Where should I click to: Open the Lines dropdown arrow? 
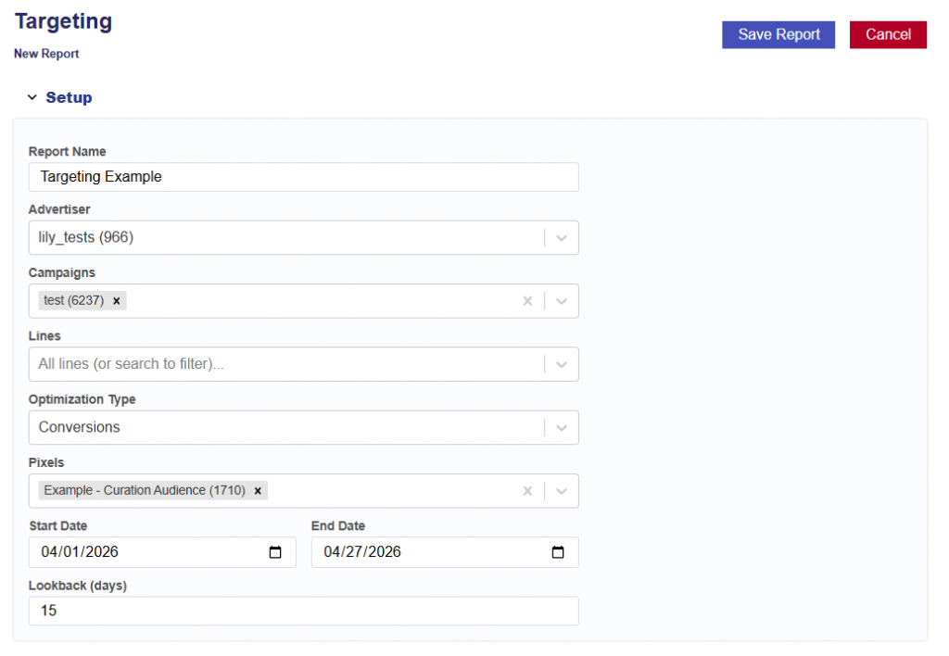click(562, 364)
